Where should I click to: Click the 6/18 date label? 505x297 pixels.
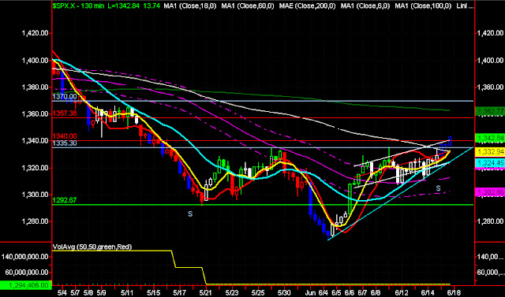point(454,294)
